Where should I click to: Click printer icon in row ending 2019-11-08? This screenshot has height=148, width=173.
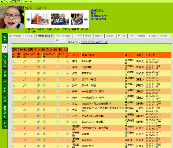[x=68, y=61]
